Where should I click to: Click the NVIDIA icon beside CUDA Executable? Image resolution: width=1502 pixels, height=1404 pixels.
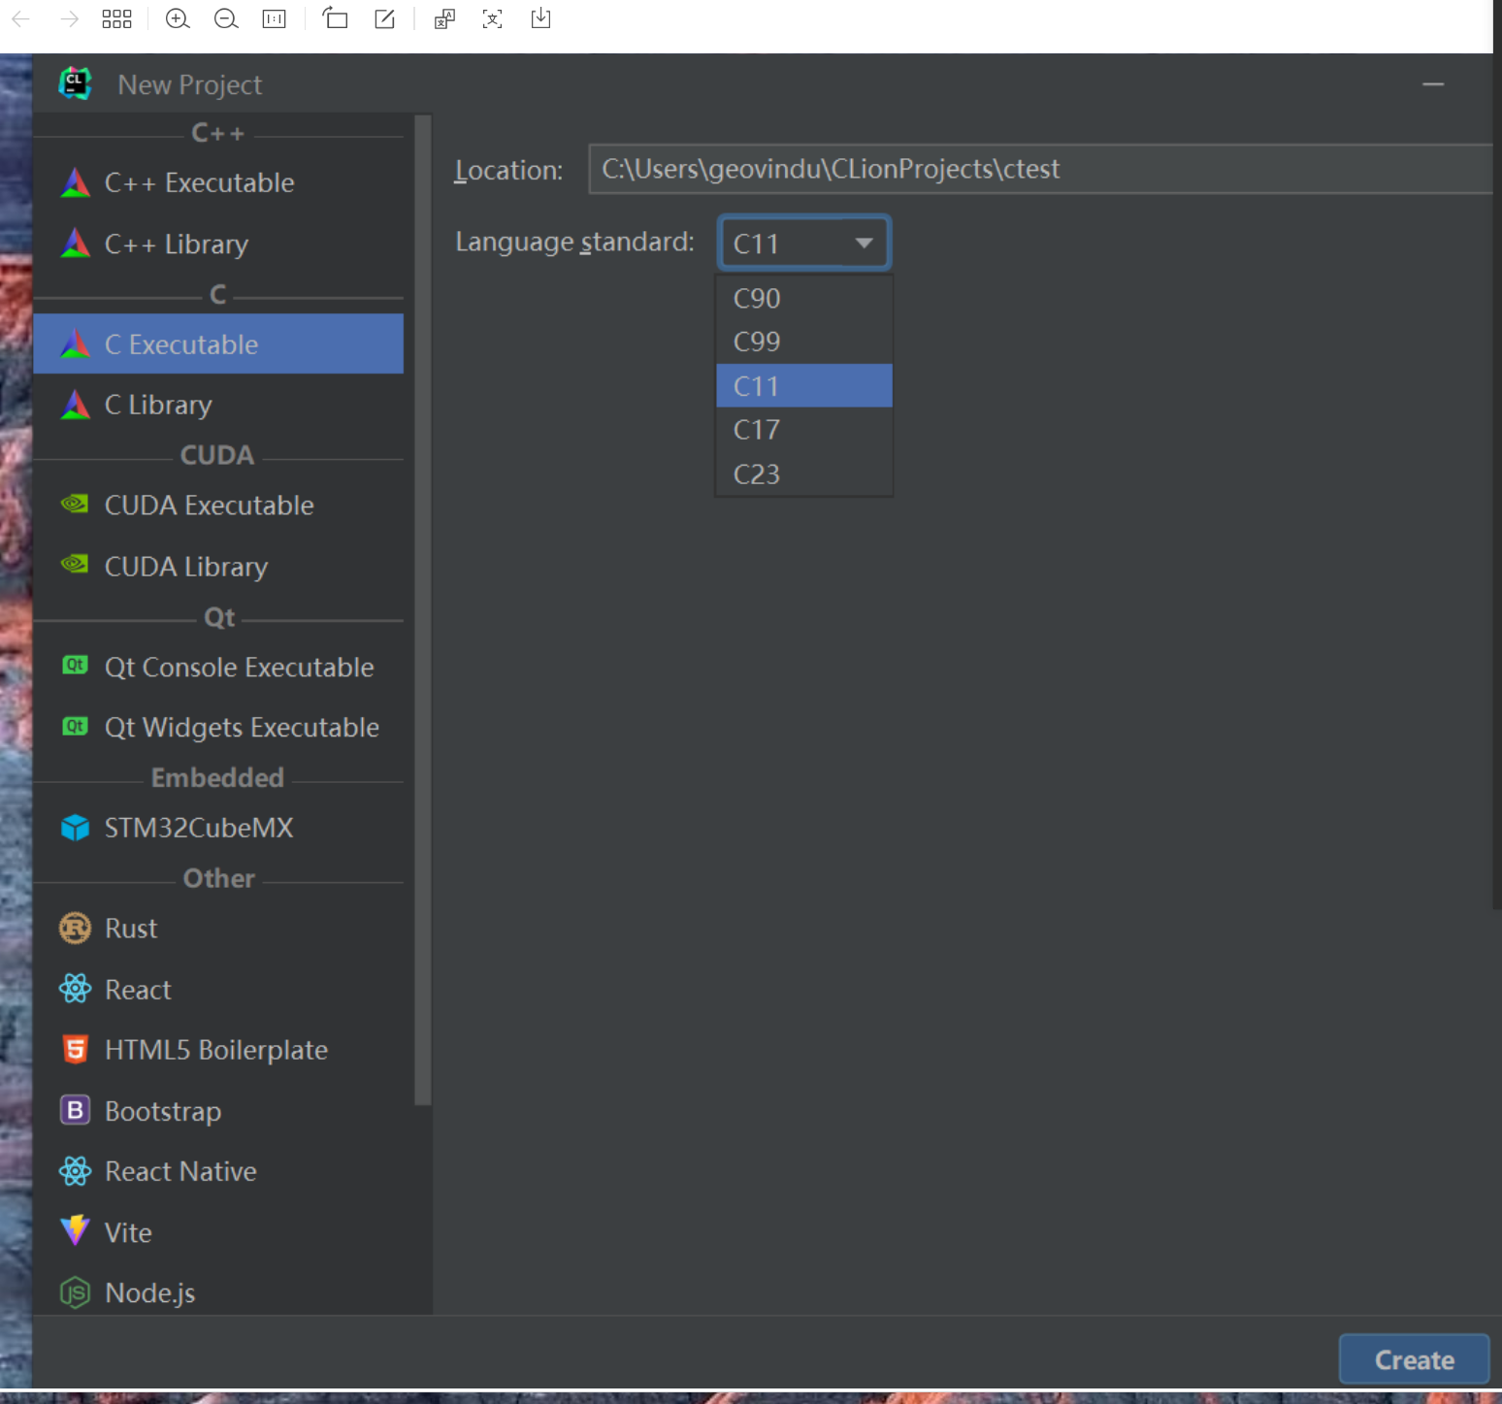click(75, 504)
